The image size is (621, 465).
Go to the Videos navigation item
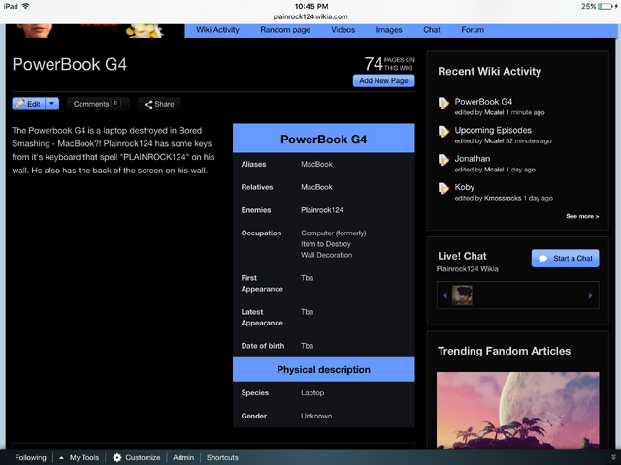click(x=343, y=30)
